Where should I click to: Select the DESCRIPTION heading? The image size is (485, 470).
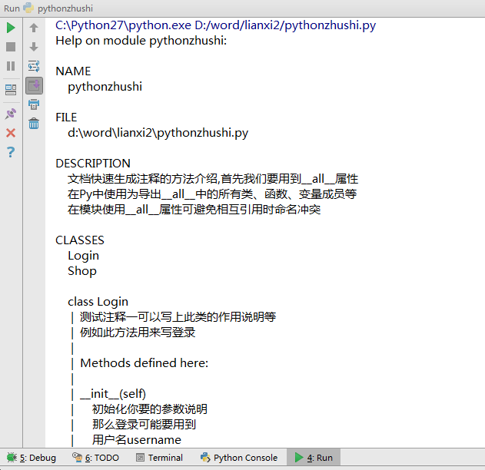point(93,164)
